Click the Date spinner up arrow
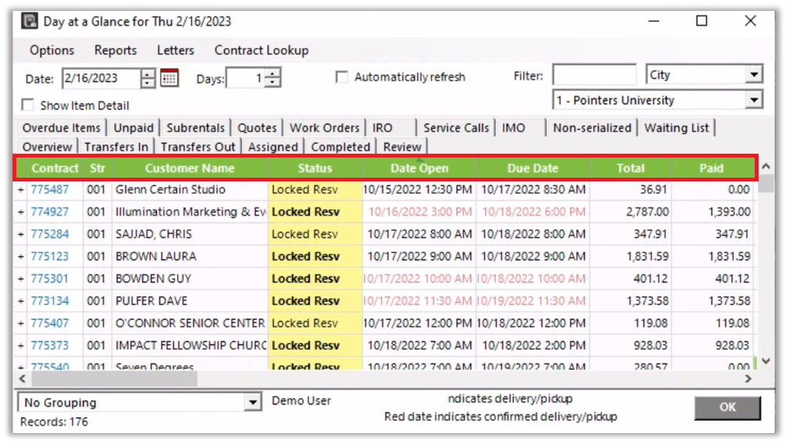This screenshot has height=444, width=788. [x=148, y=74]
